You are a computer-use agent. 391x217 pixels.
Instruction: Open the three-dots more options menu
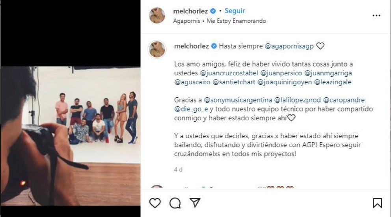tap(376, 15)
